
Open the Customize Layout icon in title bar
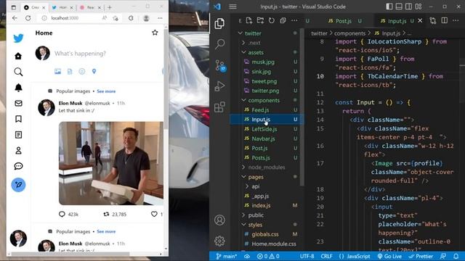418,7
